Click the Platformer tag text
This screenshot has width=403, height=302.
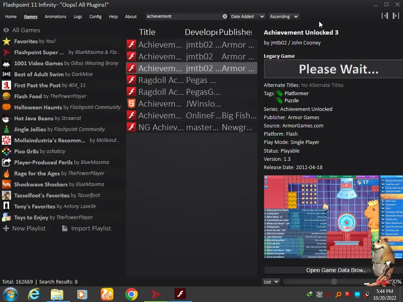pos(296,94)
